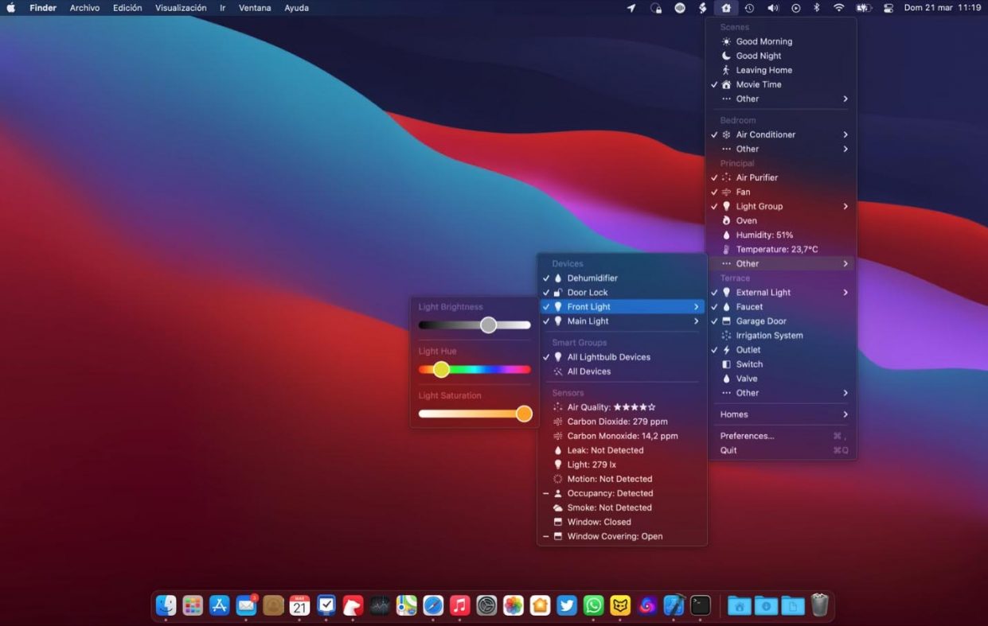Toggle the Fan device off
The width and height of the screenshot is (988, 626).
[743, 192]
